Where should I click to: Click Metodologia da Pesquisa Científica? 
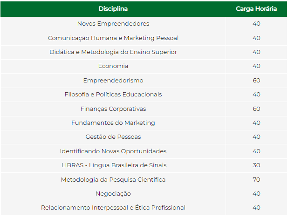[x=113, y=180]
